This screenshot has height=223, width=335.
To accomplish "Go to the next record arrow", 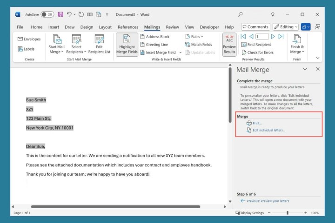I will pos(273,36).
